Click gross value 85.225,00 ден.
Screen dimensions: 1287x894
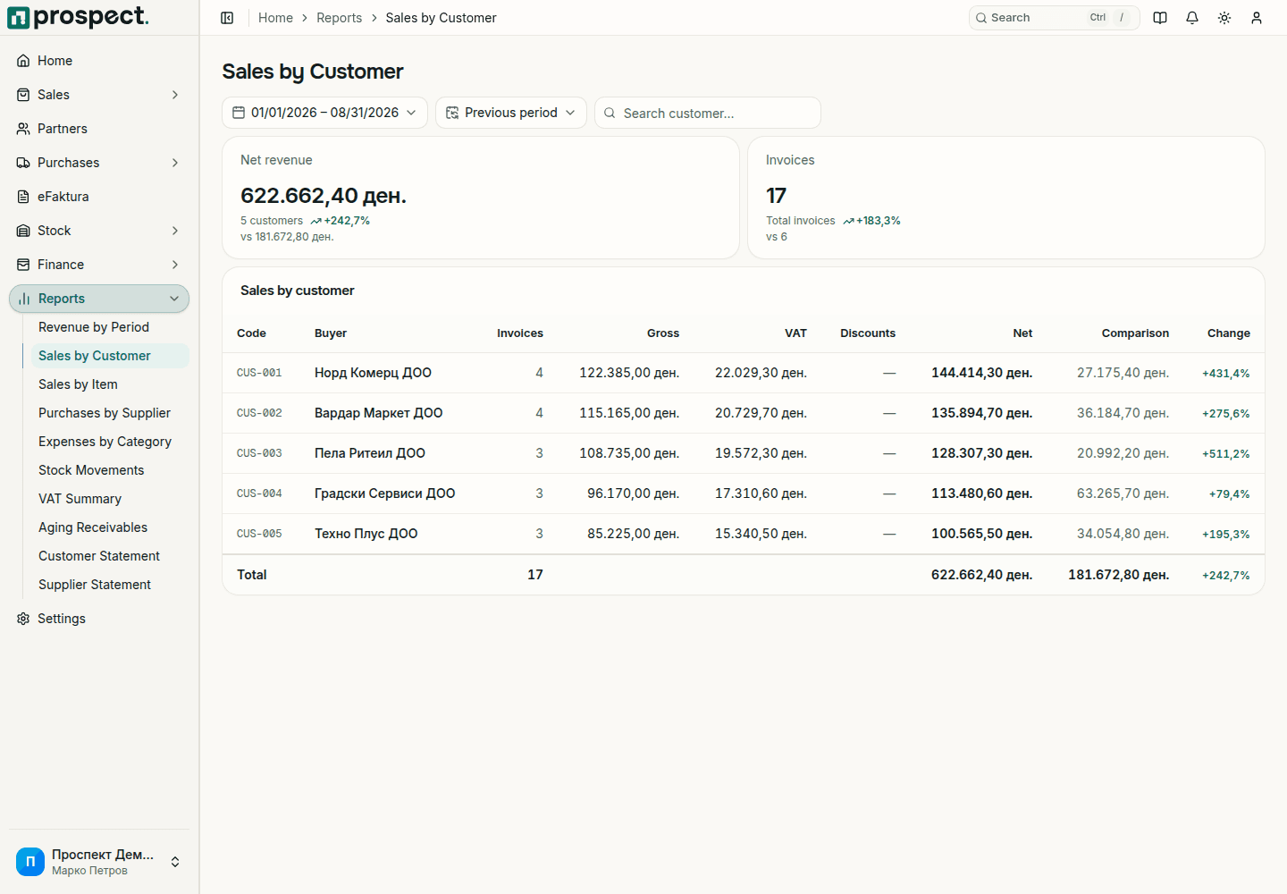pos(633,534)
